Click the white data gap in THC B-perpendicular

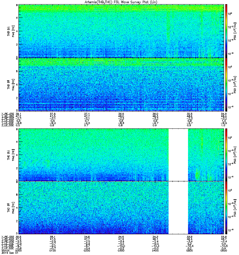178,155
